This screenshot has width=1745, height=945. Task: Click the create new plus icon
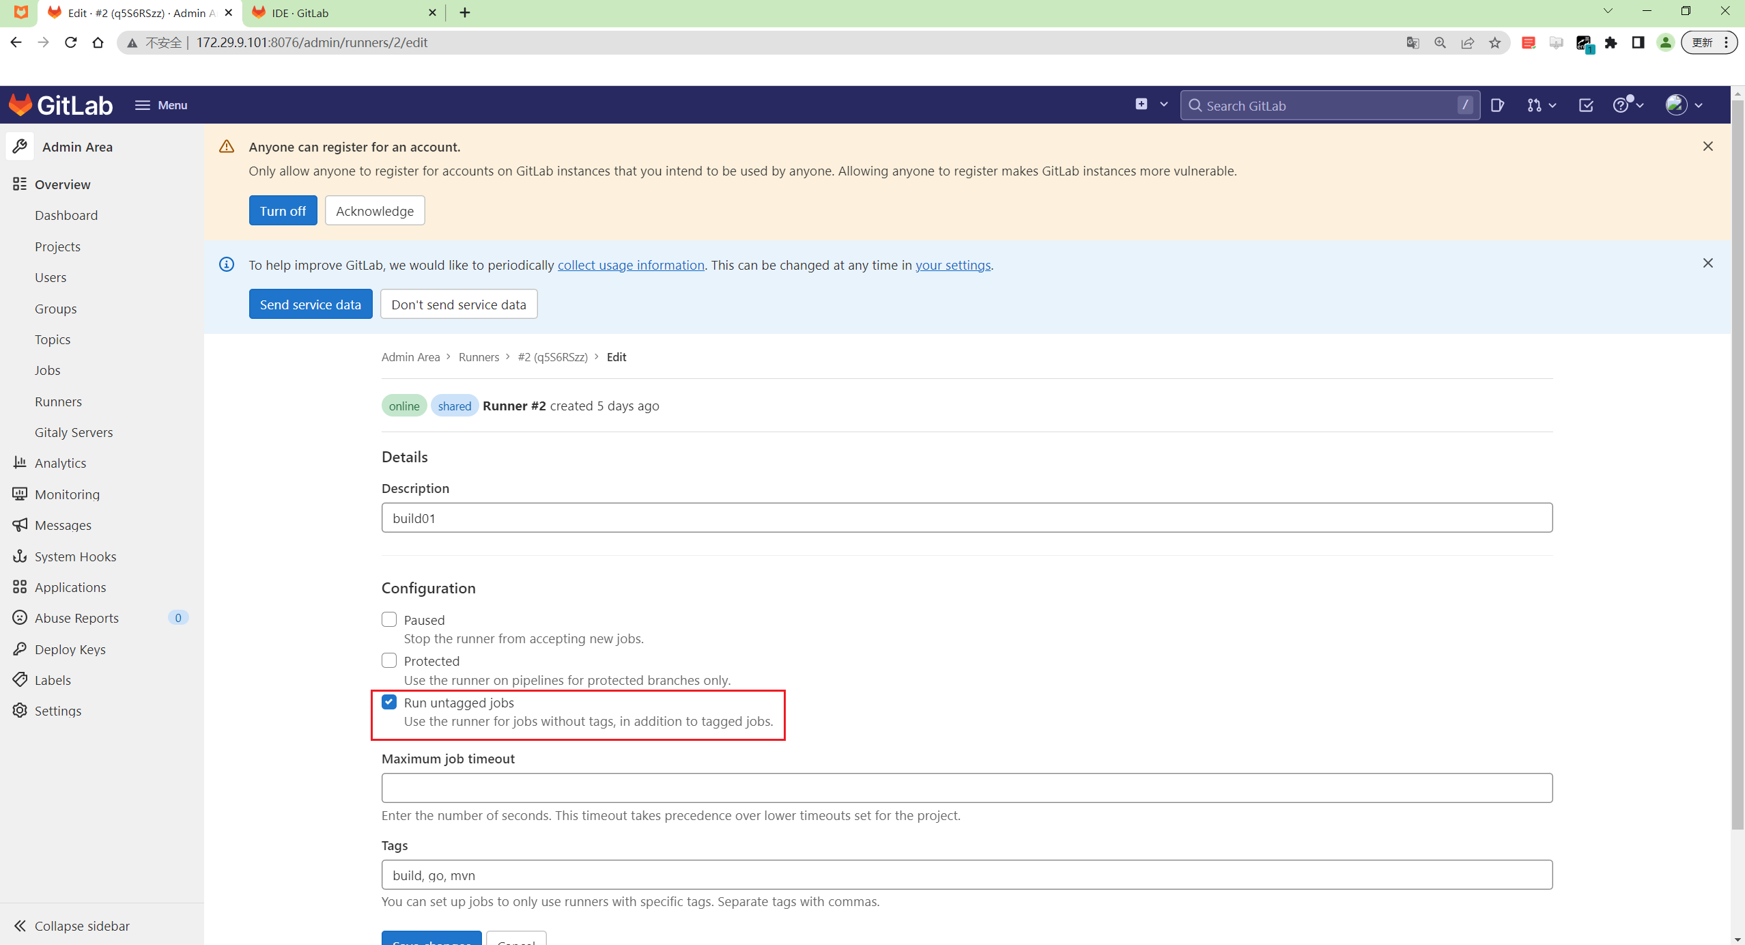tap(1141, 104)
